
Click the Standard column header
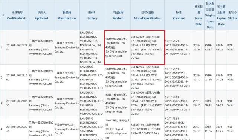pyautogui.click(x=179, y=15)
